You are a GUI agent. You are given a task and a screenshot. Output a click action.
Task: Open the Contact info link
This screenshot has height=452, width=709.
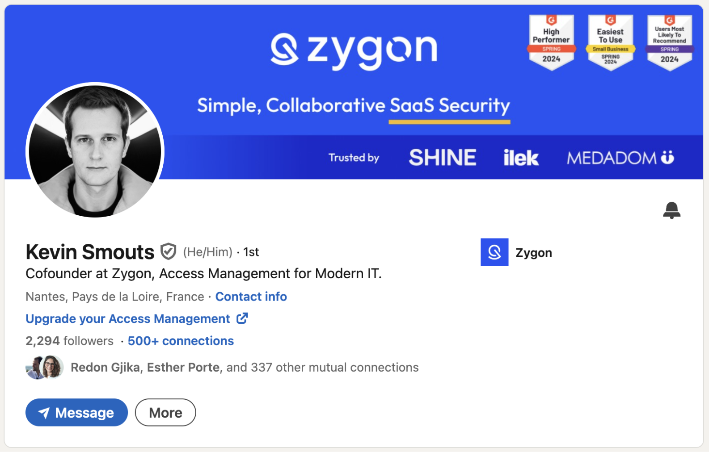coord(251,297)
